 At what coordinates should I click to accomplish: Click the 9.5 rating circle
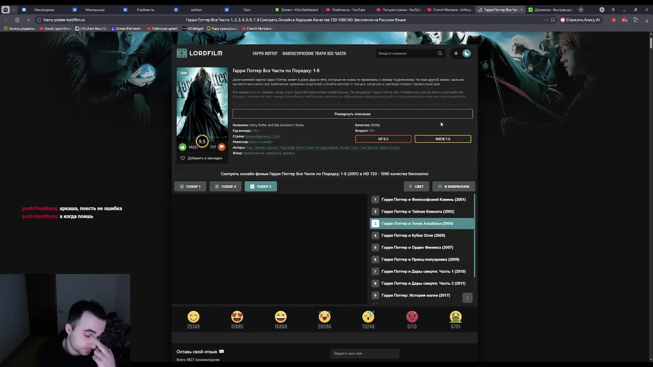[202, 141]
